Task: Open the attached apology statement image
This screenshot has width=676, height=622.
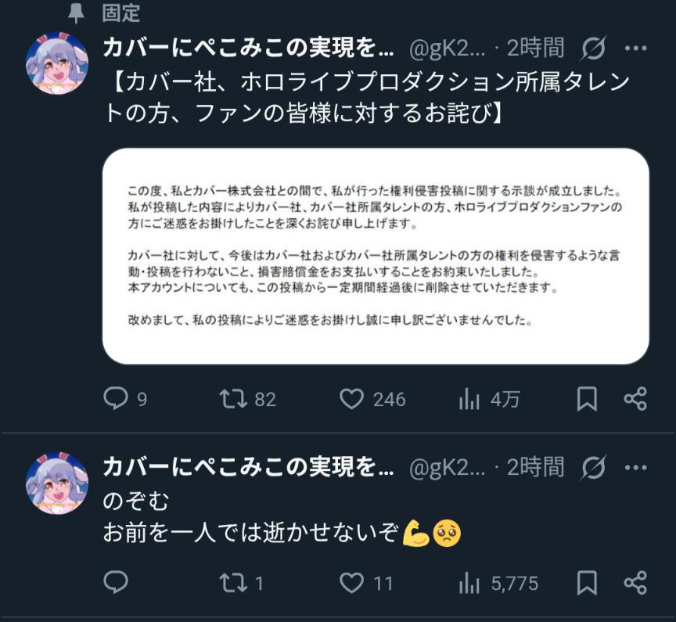Action: 376,256
